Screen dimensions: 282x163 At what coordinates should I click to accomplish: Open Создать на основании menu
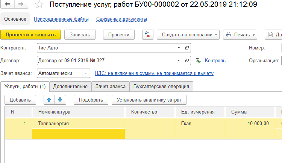click(188, 35)
